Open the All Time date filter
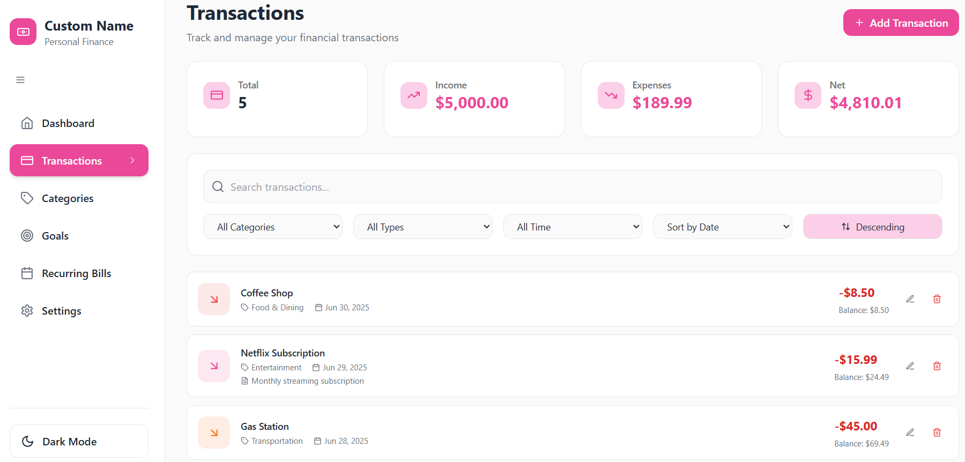 [573, 227]
